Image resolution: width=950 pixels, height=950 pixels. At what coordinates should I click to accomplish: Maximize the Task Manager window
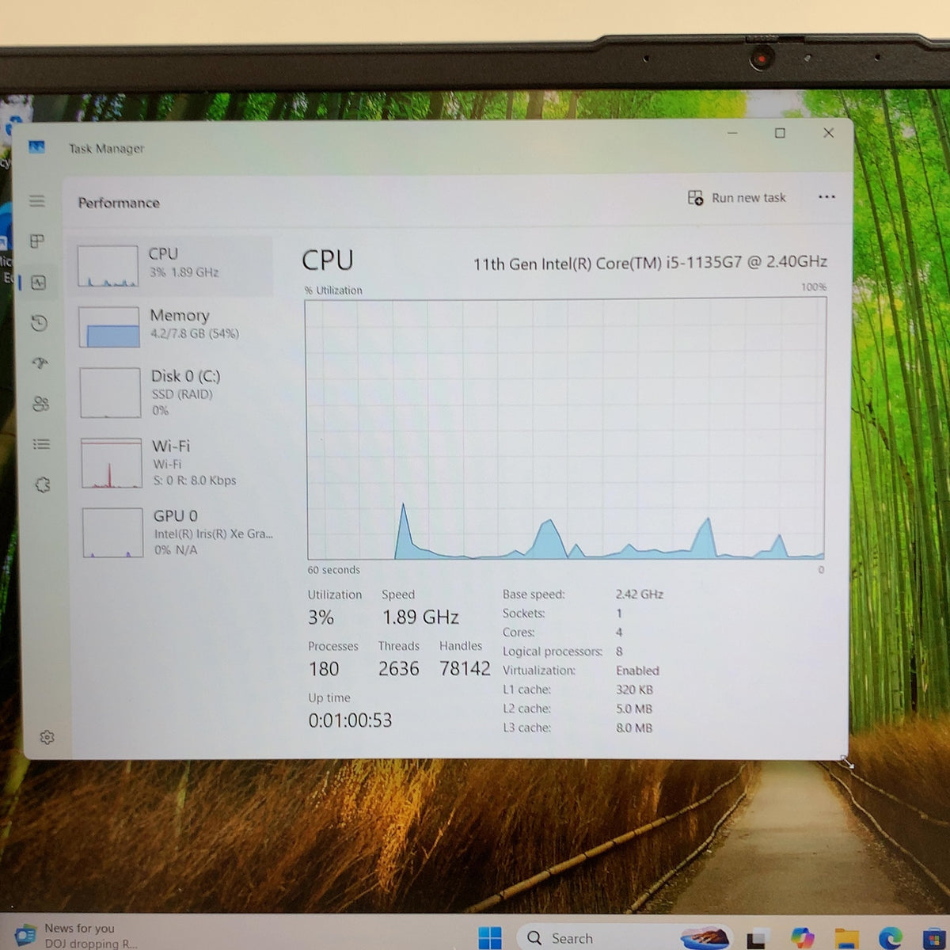pos(780,133)
